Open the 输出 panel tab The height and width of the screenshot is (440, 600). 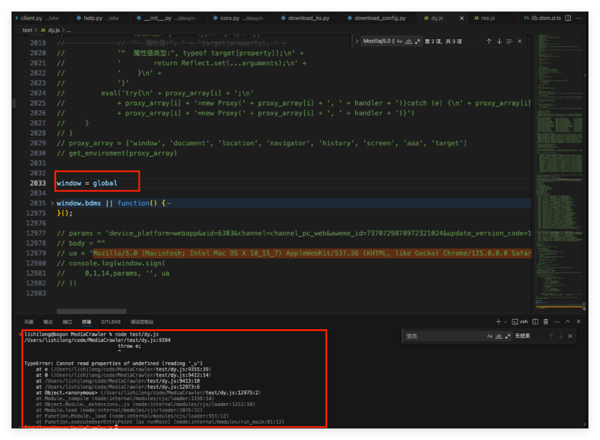(48, 322)
